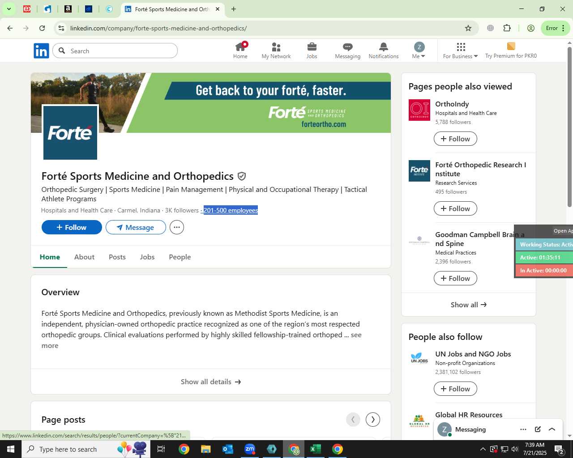Reload the page in Chrome
This screenshot has height=458, width=573.
pos(42,28)
